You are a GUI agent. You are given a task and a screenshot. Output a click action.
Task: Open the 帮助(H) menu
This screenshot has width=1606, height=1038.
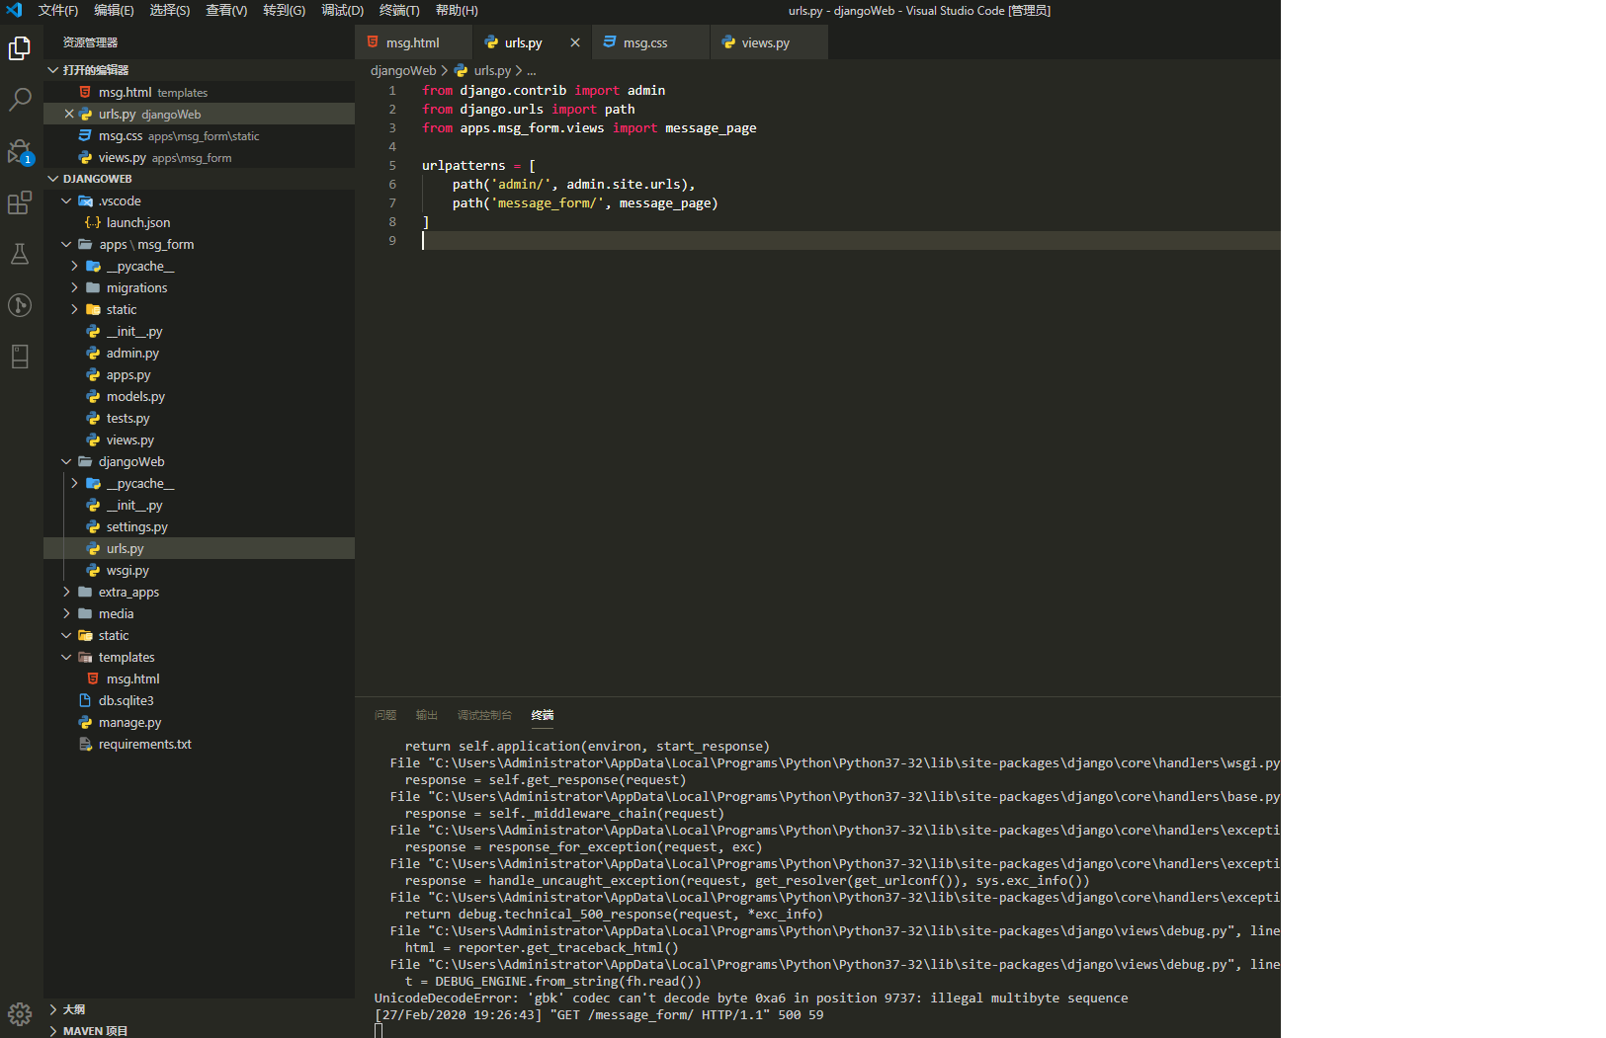point(457,10)
